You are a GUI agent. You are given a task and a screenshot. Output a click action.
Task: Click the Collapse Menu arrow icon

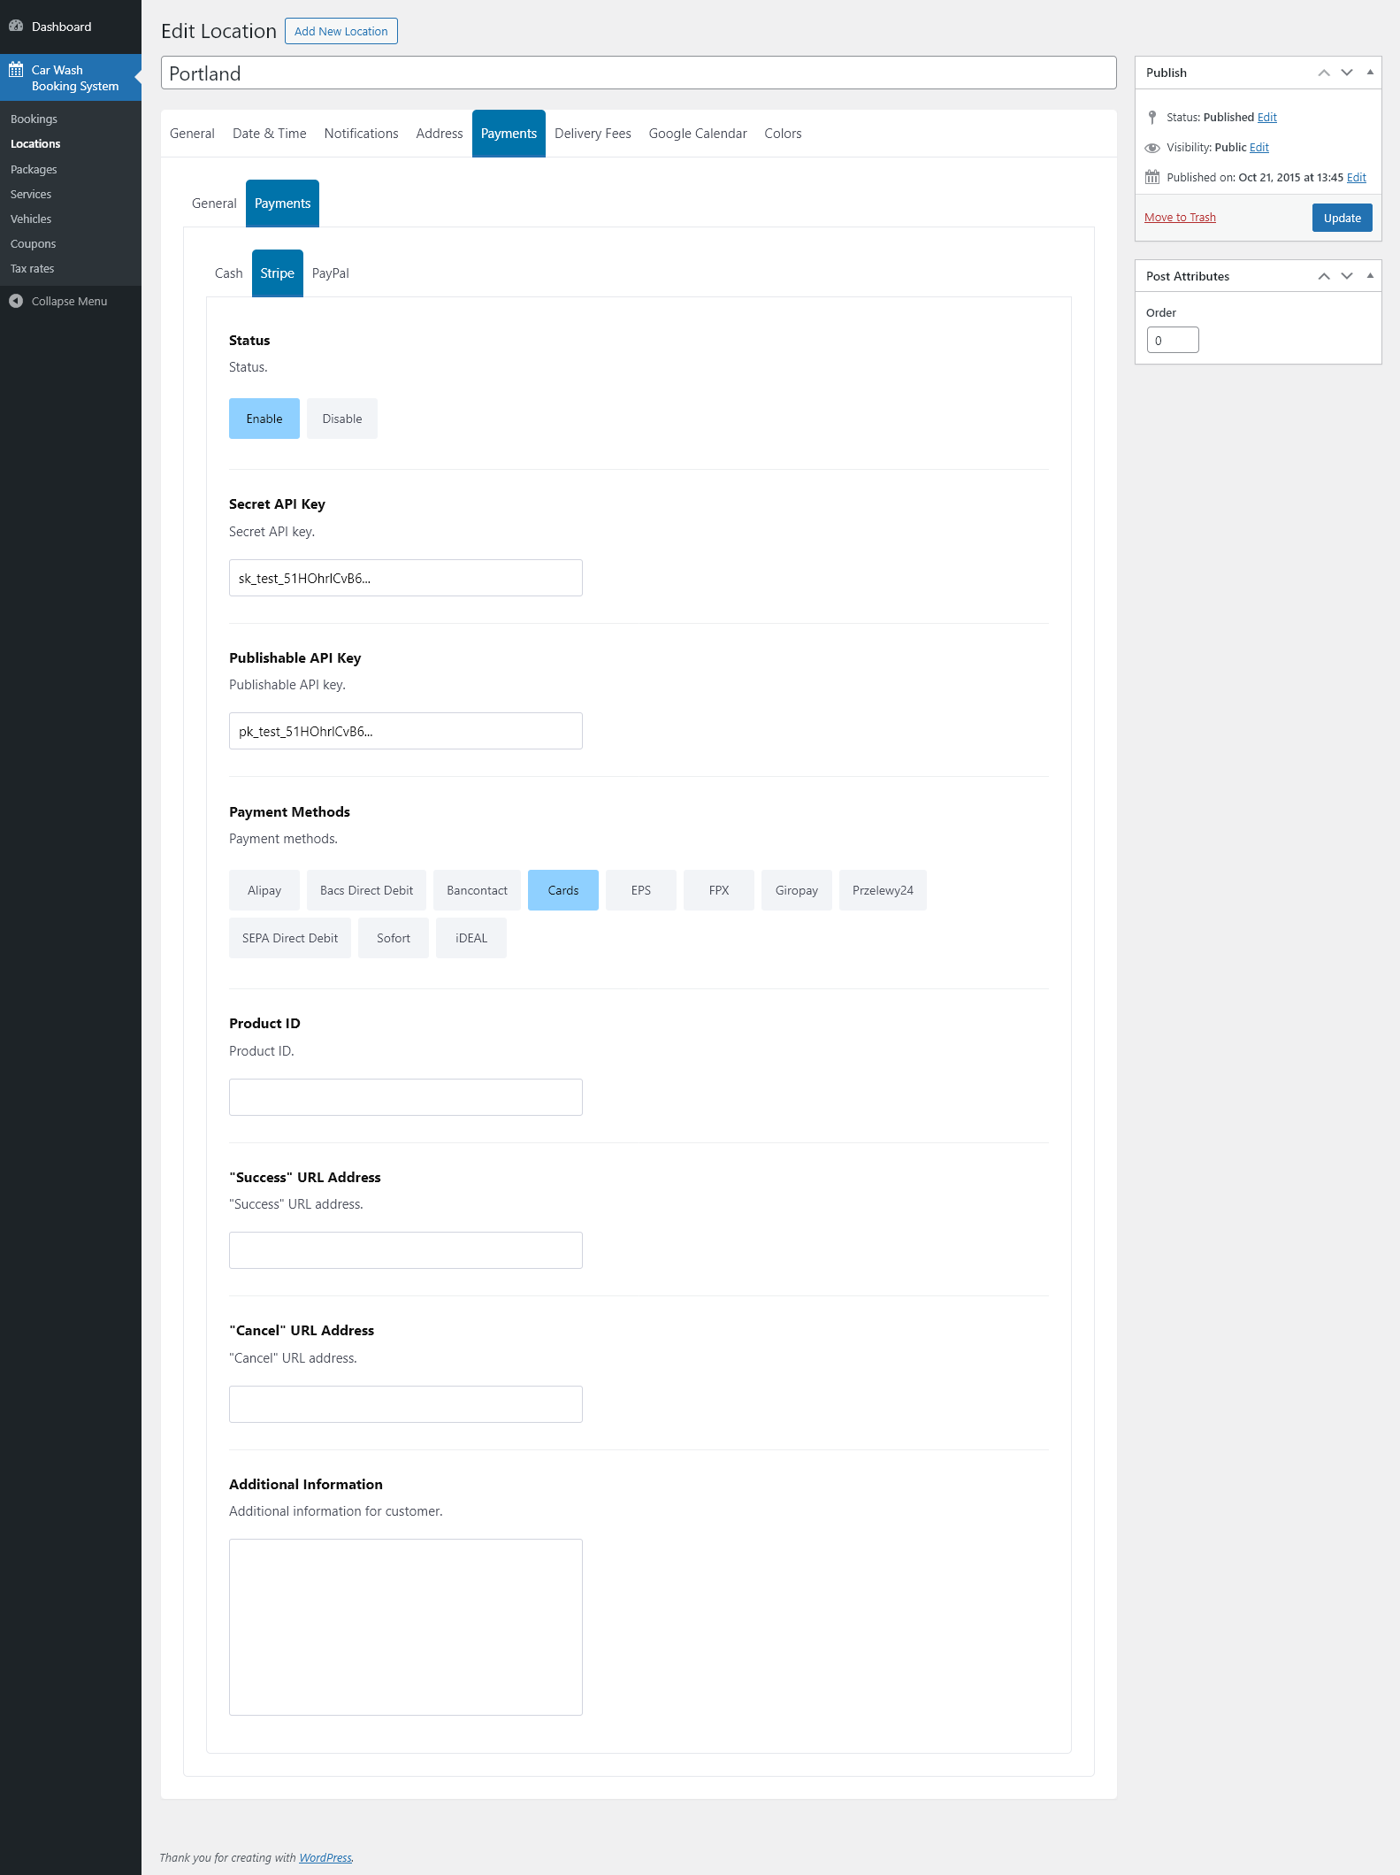(16, 301)
